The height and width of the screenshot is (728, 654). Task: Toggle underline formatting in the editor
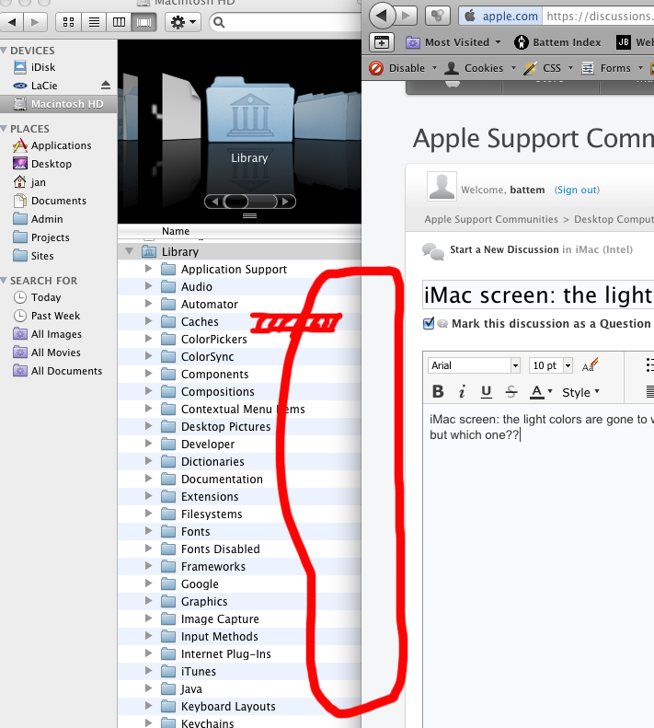pyautogui.click(x=486, y=392)
